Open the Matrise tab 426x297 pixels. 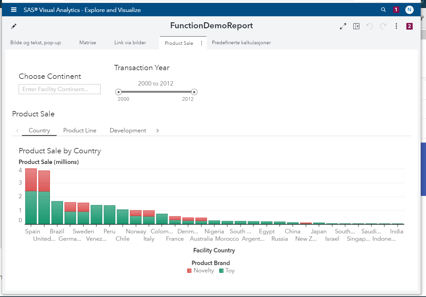(87, 43)
